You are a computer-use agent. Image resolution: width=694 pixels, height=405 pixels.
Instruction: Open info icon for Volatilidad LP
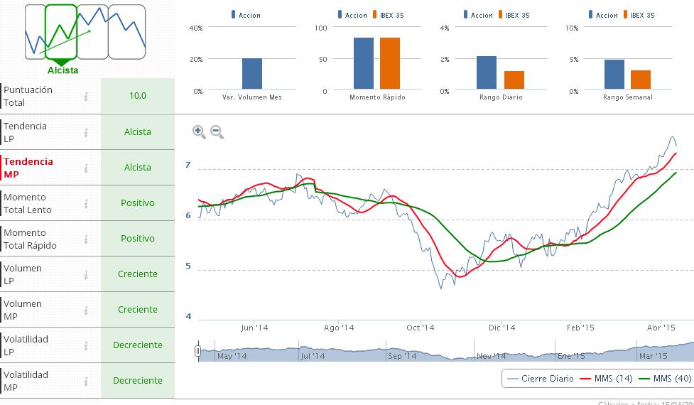[86, 345]
